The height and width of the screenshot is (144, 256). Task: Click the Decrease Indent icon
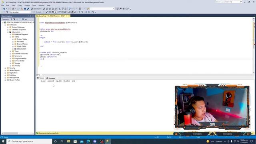[x=86, y=12]
